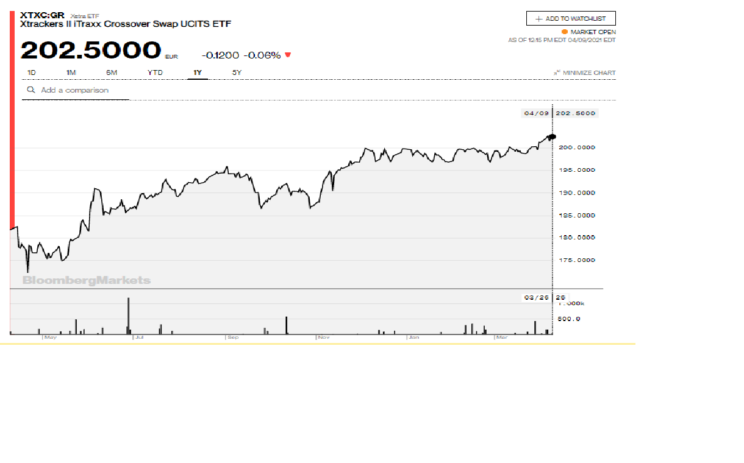Click the orange Market Open status dot
This screenshot has width=744, height=463.
(565, 32)
